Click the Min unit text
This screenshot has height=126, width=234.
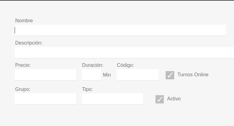107,75
